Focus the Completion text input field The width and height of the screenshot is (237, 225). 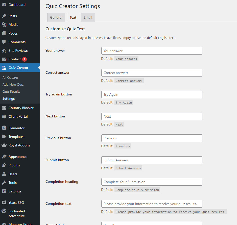(x=152, y=204)
